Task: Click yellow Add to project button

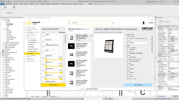Action: click(x=53, y=85)
